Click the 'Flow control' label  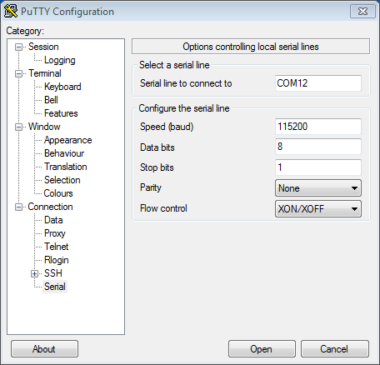tap(163, 208)
